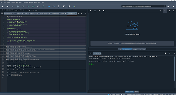Viewport: 176px width, 95px height.
Task: Close the Console 1/A tab
Action: 100,54
